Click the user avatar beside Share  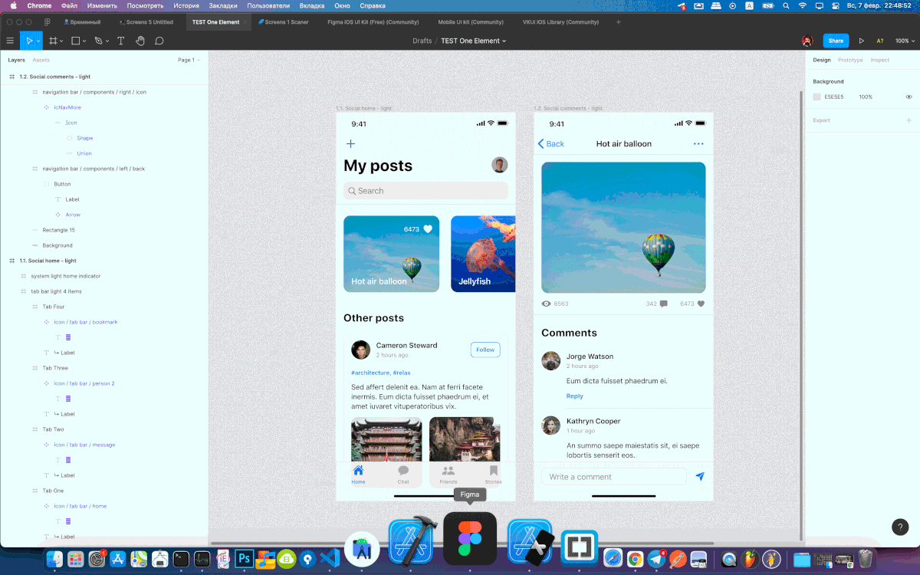(x=807, y=41)
